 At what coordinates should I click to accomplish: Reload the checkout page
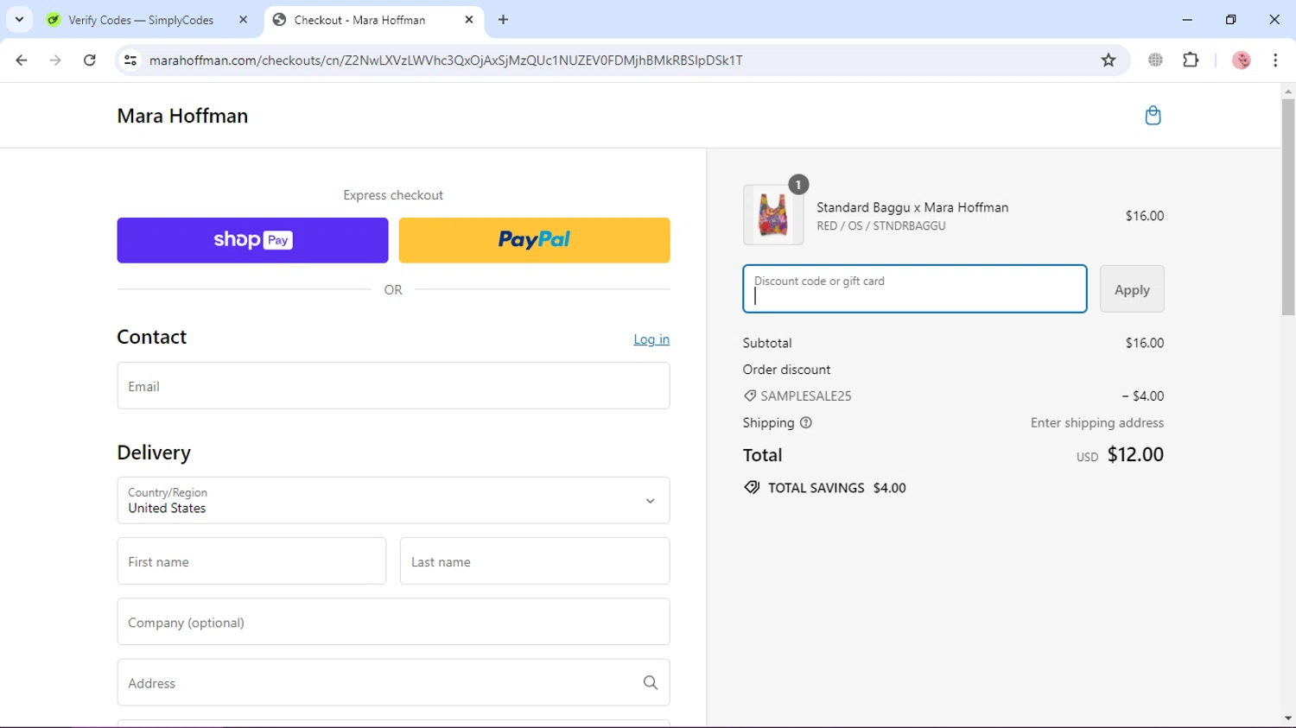90,60
